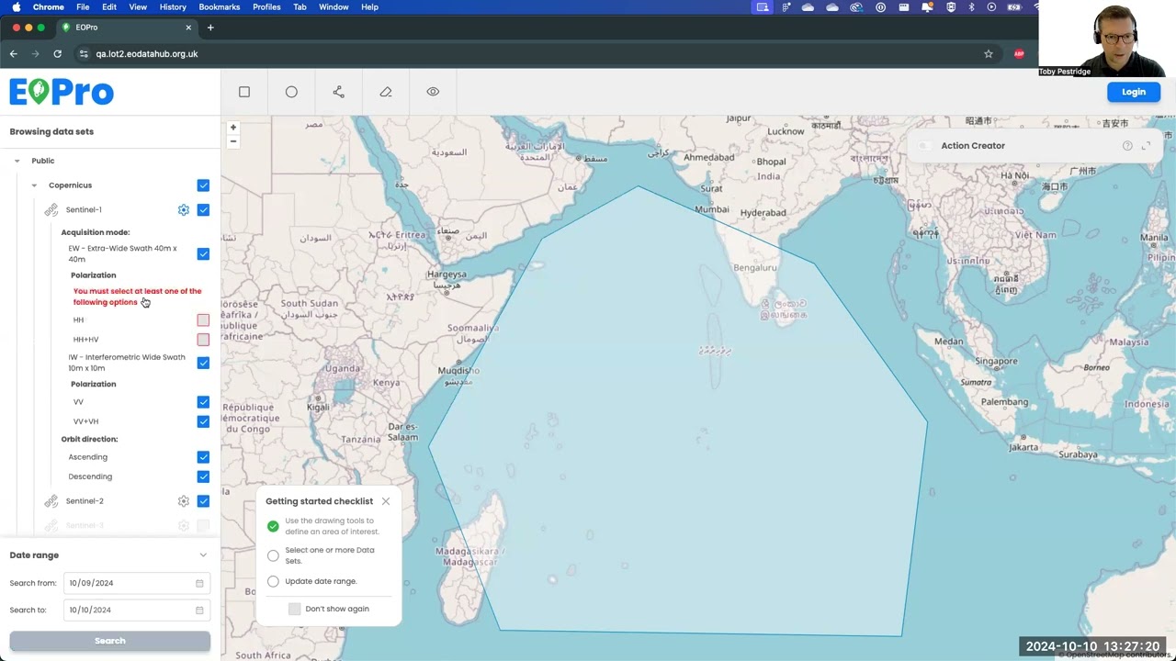Uncheck the Copernicus checkbox
Viewport: 1176px width, 661px height.
(x=203, y=185)
